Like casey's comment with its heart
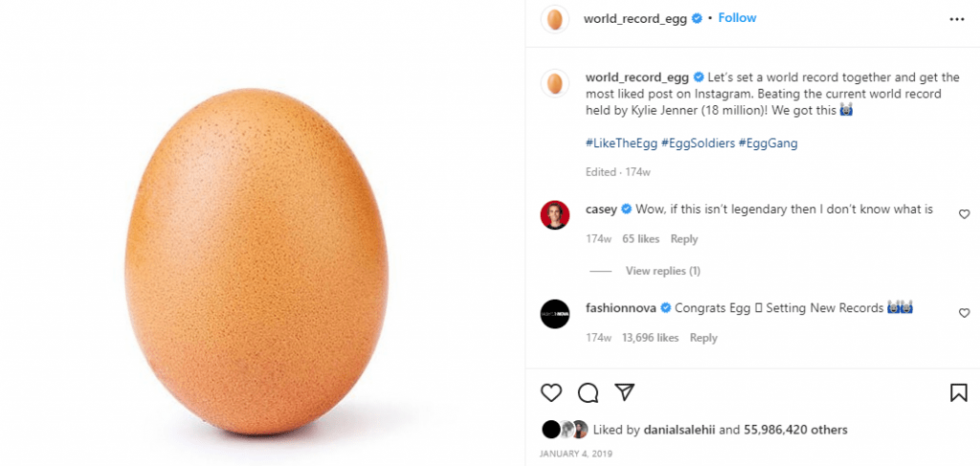Viewport: 980px width, 466px height. click(x=964, y=214)
